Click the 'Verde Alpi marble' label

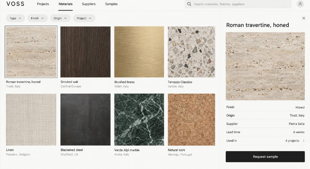coord(127,150)
